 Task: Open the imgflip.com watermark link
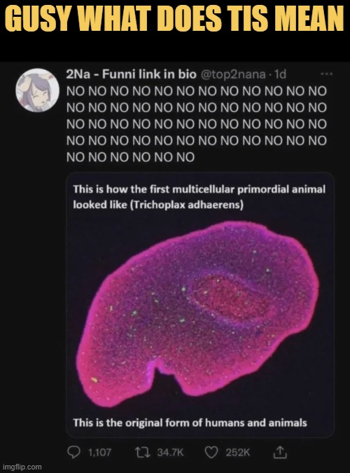point(22,467)
